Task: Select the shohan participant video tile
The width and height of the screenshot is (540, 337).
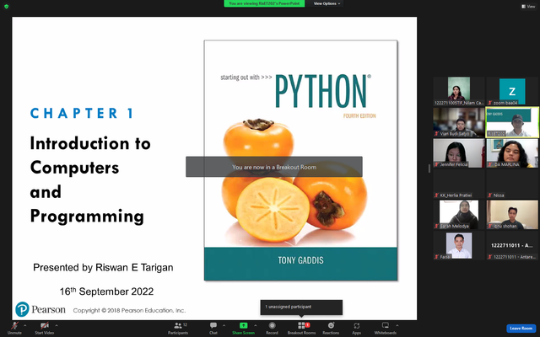Action: point(512,215)
